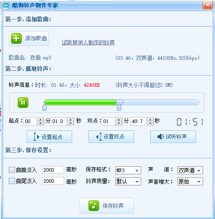
Task: Click the end point marker under the slider
Action: pyautogui.click(x=119, y=108)
